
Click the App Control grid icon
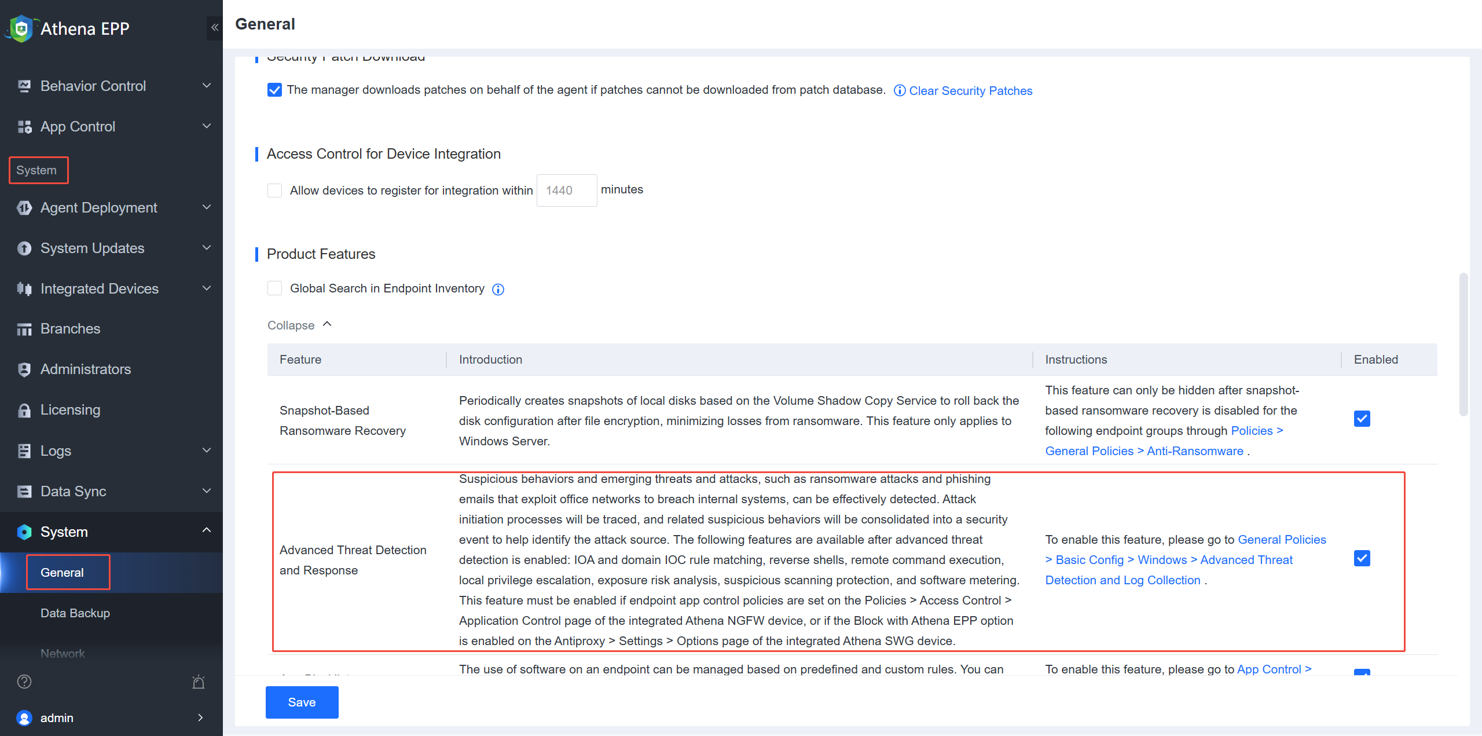pos(24,127)
